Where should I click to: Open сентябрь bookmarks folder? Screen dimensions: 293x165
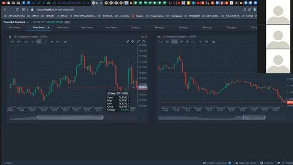tap(122, 16)
